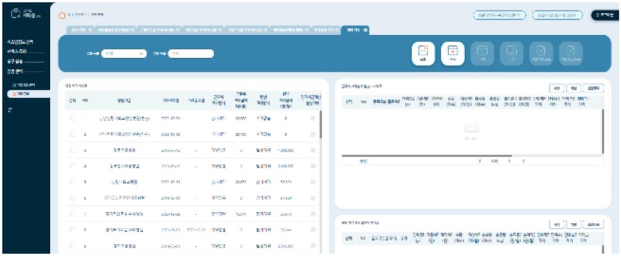Screen dimensions: 621x256
Task: Open the dropdown in the blue filter bar
Action: [x=124, y=54]
